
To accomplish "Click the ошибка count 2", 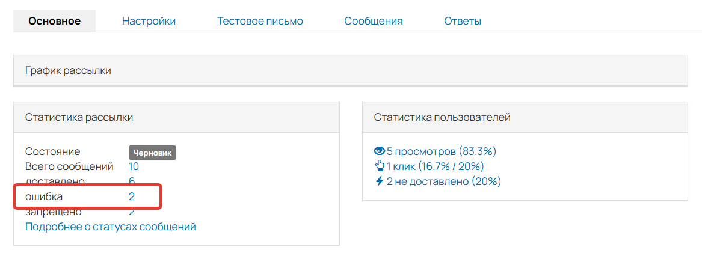I will click(132, 196).
